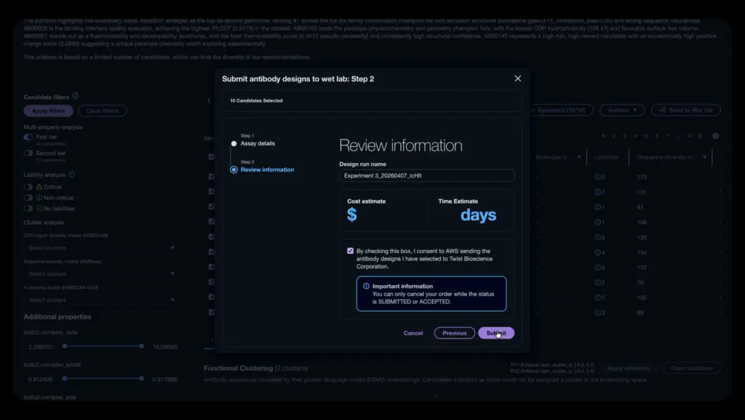This screenshot has width=745, height=420.
Task: Close the Submit antibody designs dialog
Action: point(518,78)
